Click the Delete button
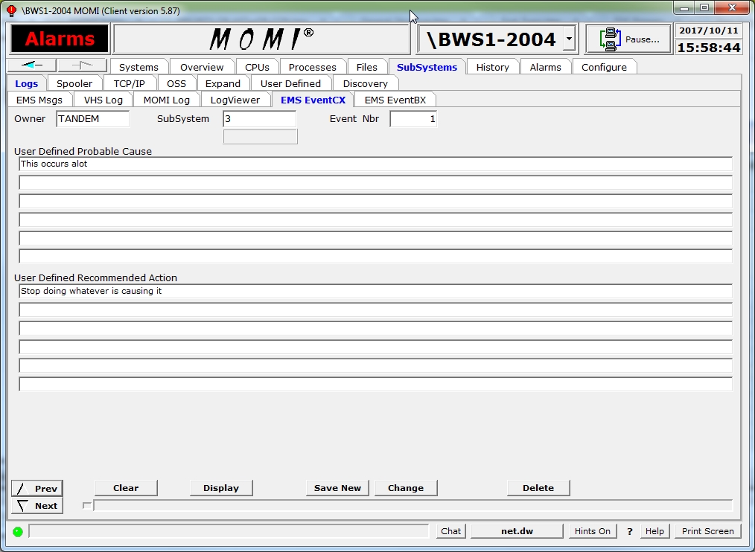755x552 pixels. pos(538,488)
